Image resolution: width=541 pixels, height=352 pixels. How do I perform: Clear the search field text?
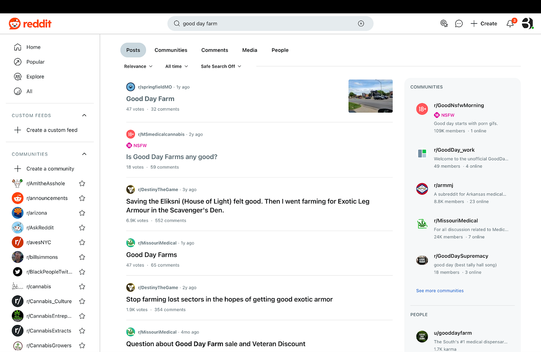361,23
